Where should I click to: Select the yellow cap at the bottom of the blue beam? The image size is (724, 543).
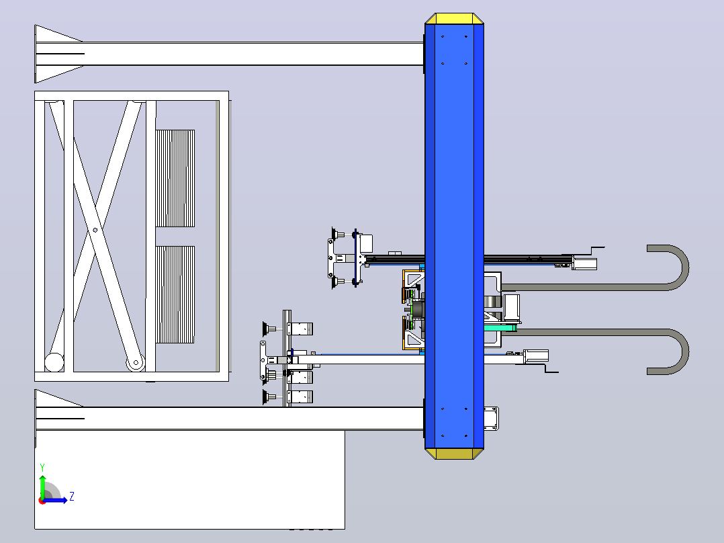click(x=454, y=454)
